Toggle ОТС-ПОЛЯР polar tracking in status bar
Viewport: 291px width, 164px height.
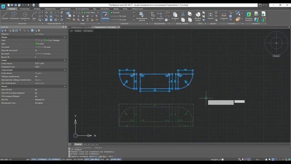coord(78,159)
